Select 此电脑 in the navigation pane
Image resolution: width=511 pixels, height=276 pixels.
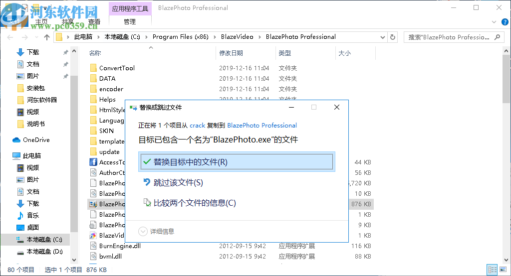(31, 155)
